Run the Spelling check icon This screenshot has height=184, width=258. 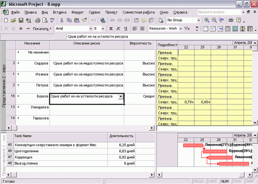52,20
